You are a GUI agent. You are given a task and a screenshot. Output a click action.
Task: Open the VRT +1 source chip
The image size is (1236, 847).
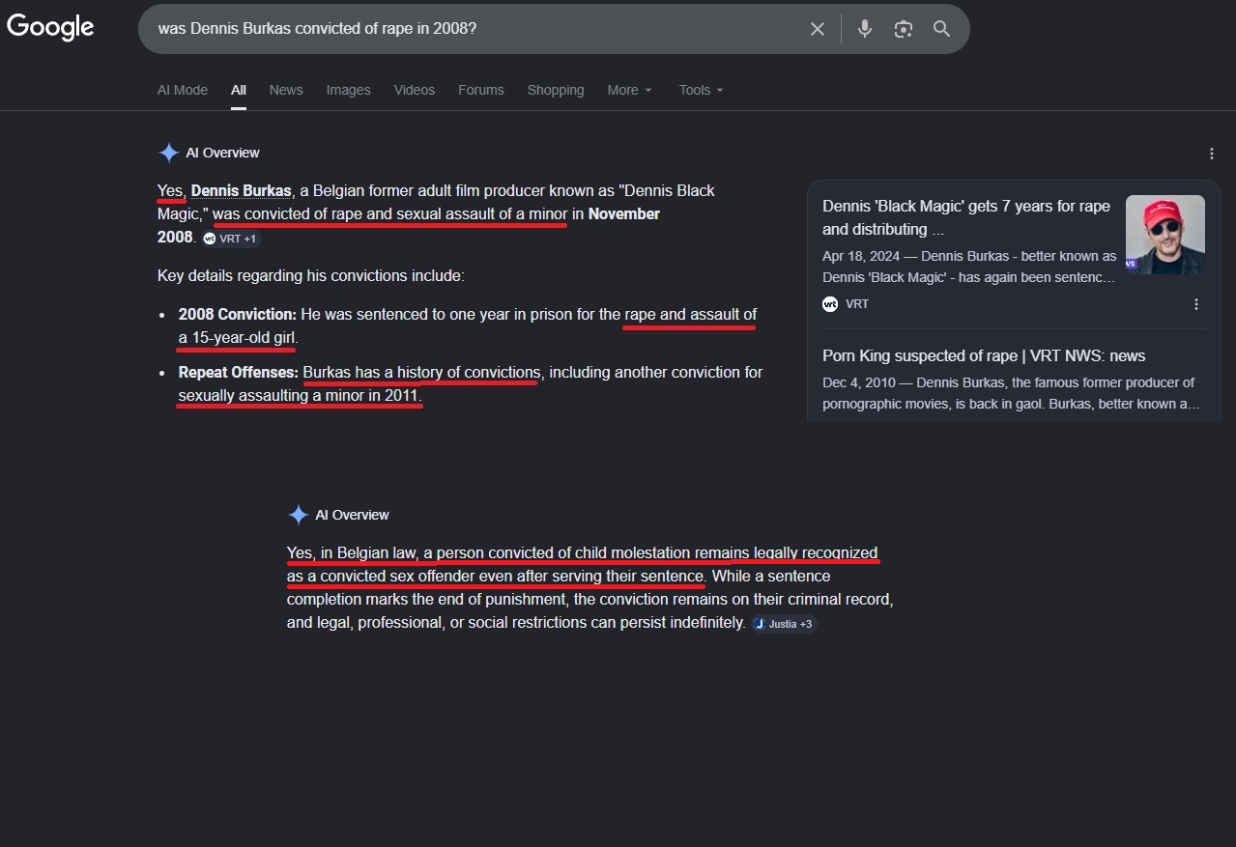231,239
